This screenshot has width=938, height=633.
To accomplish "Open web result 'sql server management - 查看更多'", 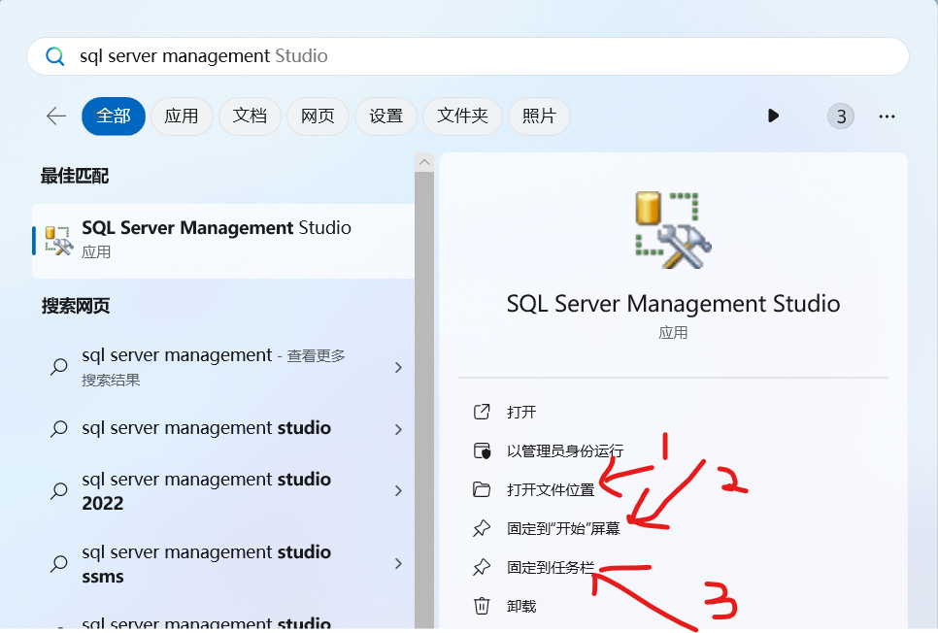I will click(223, 367).
